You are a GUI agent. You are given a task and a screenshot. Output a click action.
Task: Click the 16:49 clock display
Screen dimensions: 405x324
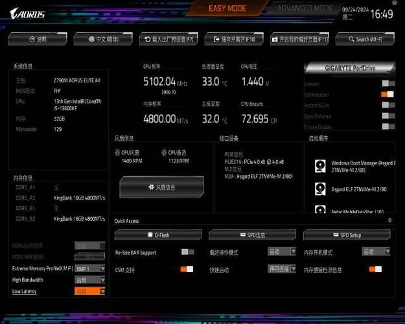point(382,14)
